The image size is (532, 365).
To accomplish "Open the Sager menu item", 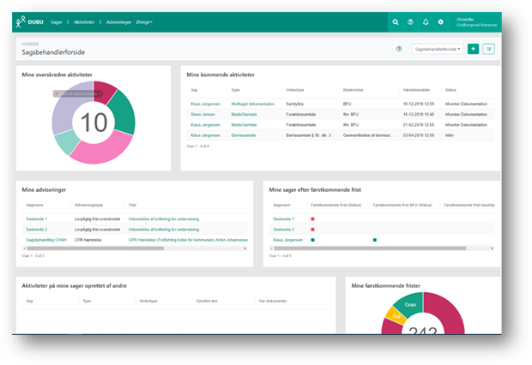I will coord(57,21).
